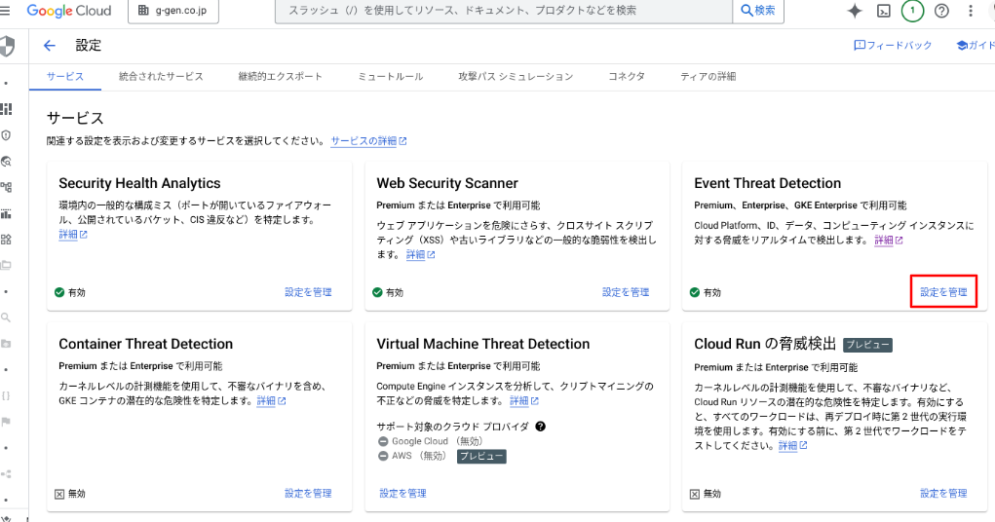Click the disabled icon next to Google Cloud (無効)
Image resolution: width=995 pixels, height=522 pixels.
[x=383, y=441]
